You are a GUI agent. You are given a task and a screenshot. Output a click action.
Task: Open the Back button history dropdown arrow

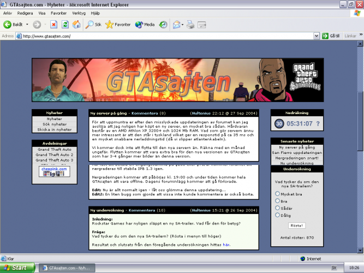[26, 25]
